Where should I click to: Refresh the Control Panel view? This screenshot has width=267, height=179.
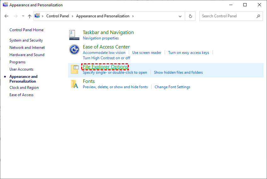pyautogui.click(x=190, y=16)
